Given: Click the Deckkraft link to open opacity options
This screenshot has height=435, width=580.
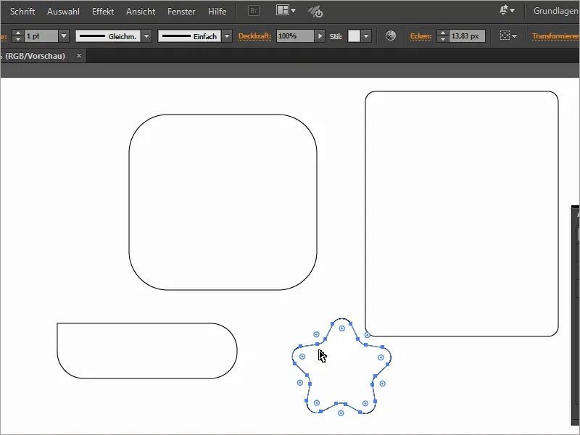Looking at the screenshot, I should coord(255,35).
